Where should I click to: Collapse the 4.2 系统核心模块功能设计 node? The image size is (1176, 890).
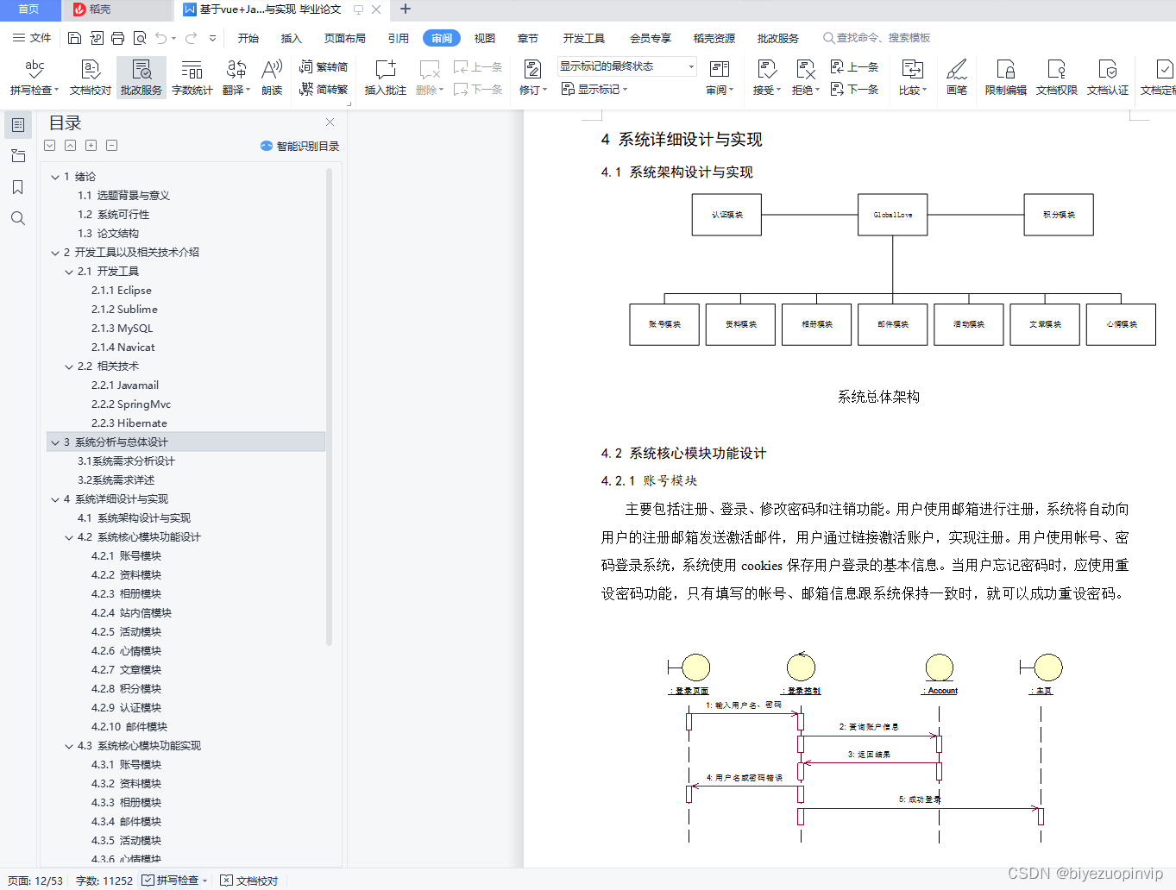69,537
